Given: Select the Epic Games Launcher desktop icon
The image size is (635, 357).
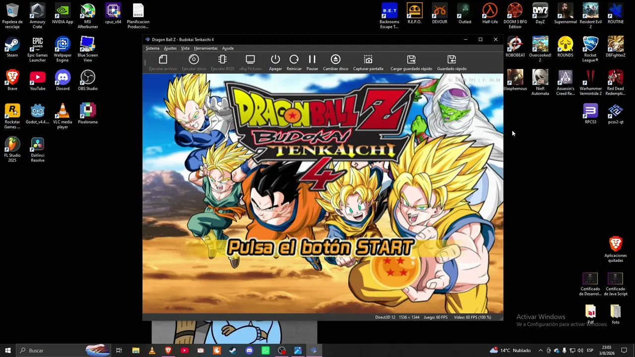Looking at the screenshot, I should point(38,50).
